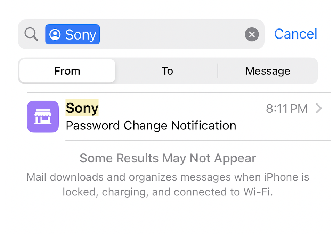
Task: Tap the locked, charging, and Wi-Fi line
Action: 168,192
